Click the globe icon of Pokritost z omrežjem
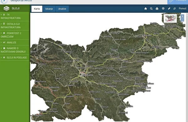The width and height of the screenshot is (188, 122). pyautogui.click(x=4, y=33)
